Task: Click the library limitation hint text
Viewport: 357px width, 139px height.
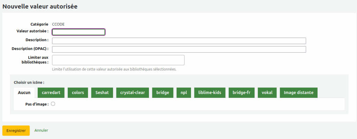Action: [114, 69]
